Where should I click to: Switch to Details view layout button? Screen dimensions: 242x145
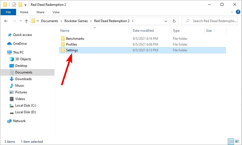click(x=231, y=141)
